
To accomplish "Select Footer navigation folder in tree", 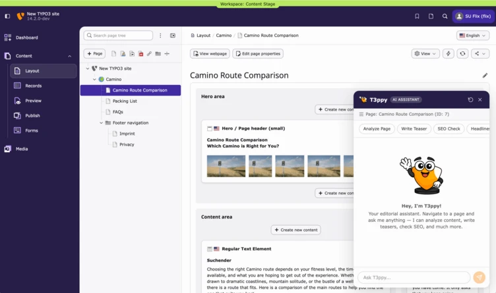I will pos(131,123).
